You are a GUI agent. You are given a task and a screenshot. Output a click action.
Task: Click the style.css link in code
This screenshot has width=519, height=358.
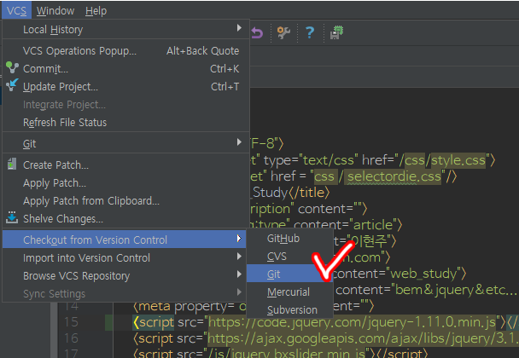pyautogui.click(x=458, y=160)
